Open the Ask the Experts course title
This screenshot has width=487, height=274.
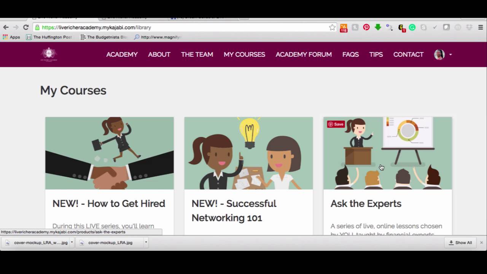[366, 204]
